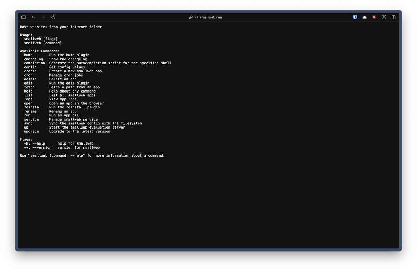The height and width of the screenshot is (271, 417).
Task: Click the 'fetch' command name
Action: [29, 87]
